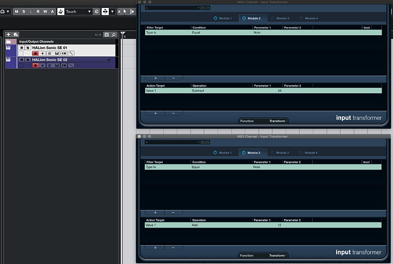The image size is (393, 264).
Task: Select the Range Selection tool
Action: point(132,11)
